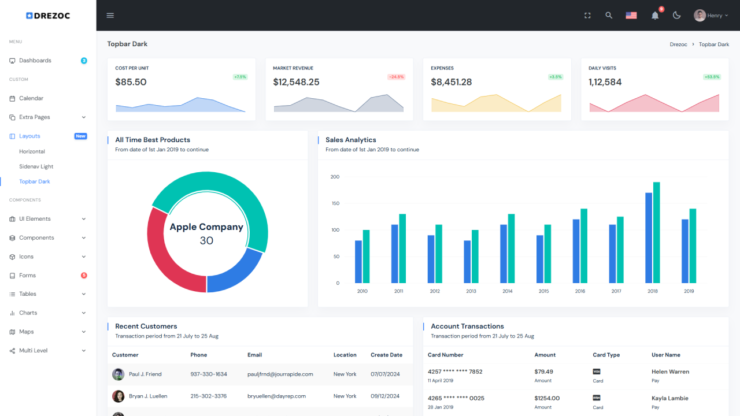Click the Drezoc logo
740x416 pixels.
click(x=48, y=16)
